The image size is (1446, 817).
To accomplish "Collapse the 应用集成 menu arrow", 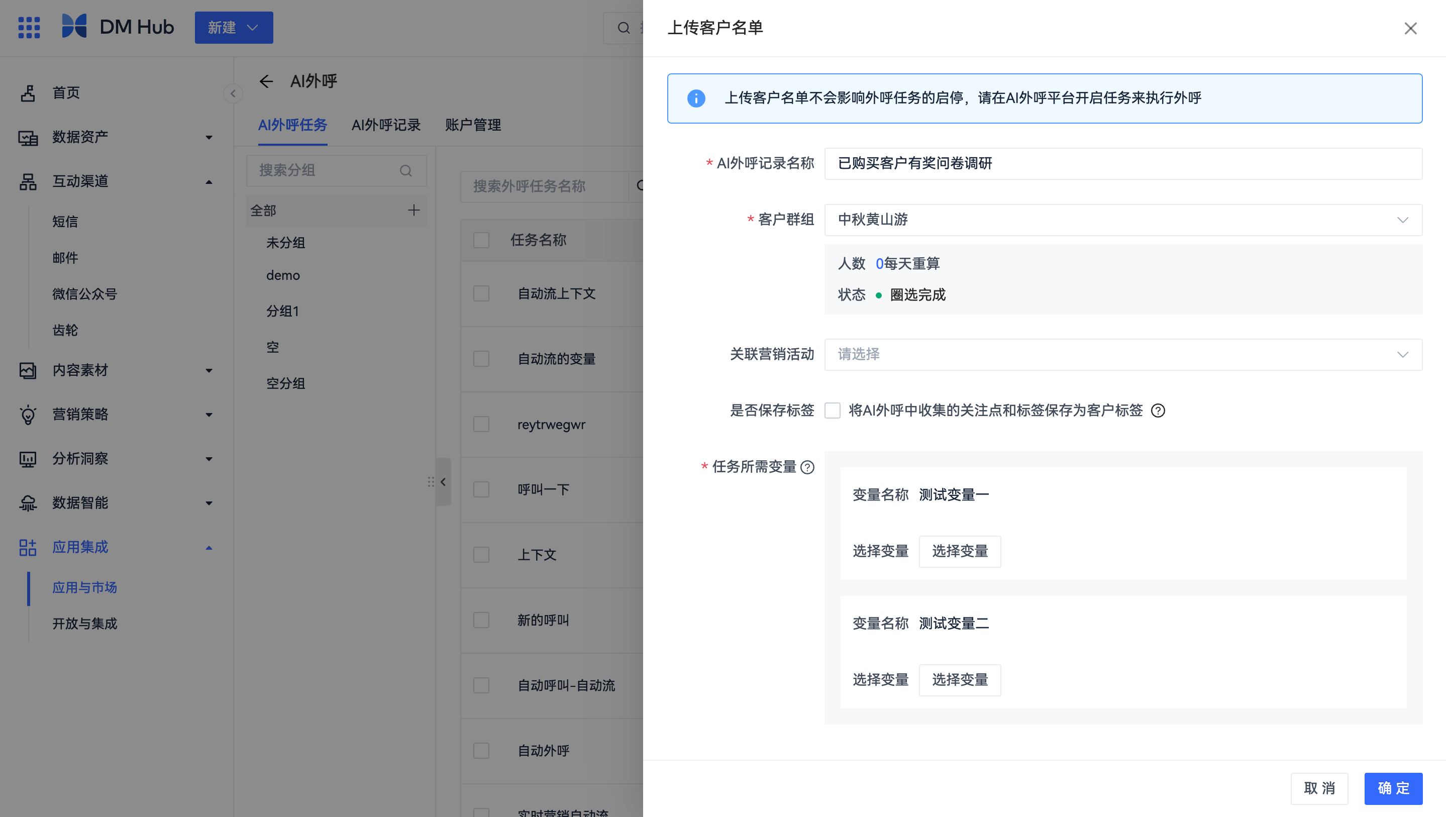I will [209, 548].
